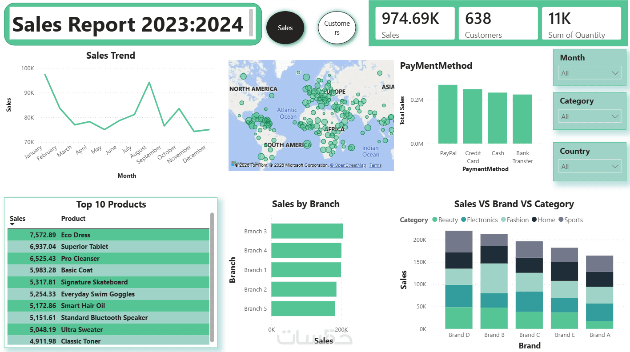
Task: Select the Beauty legend color marker
Action: tap(434, 220)
